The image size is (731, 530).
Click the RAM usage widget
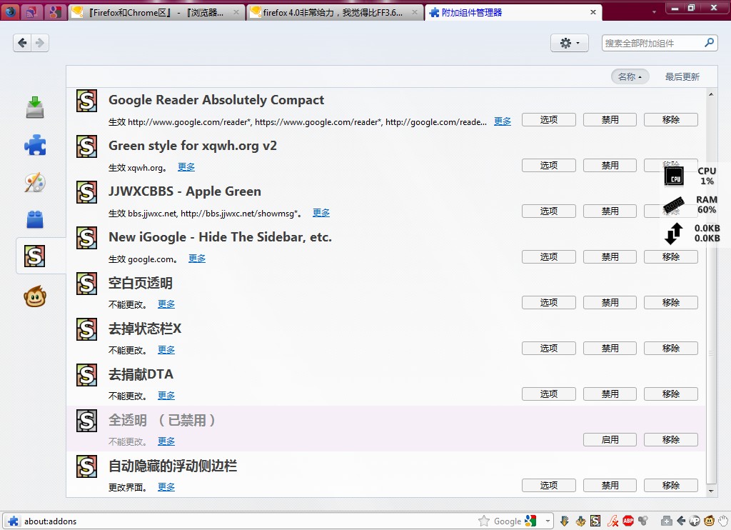(x=690, y=204)
